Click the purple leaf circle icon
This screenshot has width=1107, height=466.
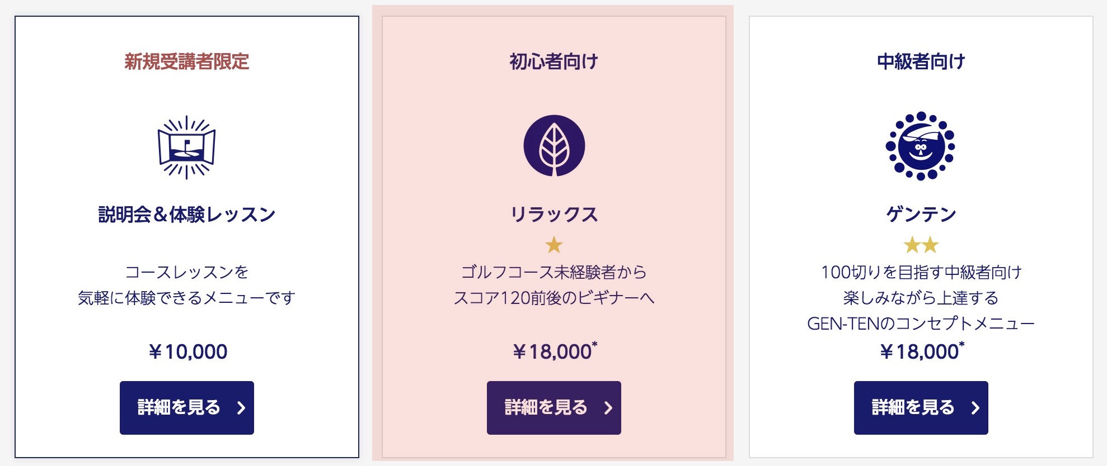pyautogui.click(x=554, y=146)
